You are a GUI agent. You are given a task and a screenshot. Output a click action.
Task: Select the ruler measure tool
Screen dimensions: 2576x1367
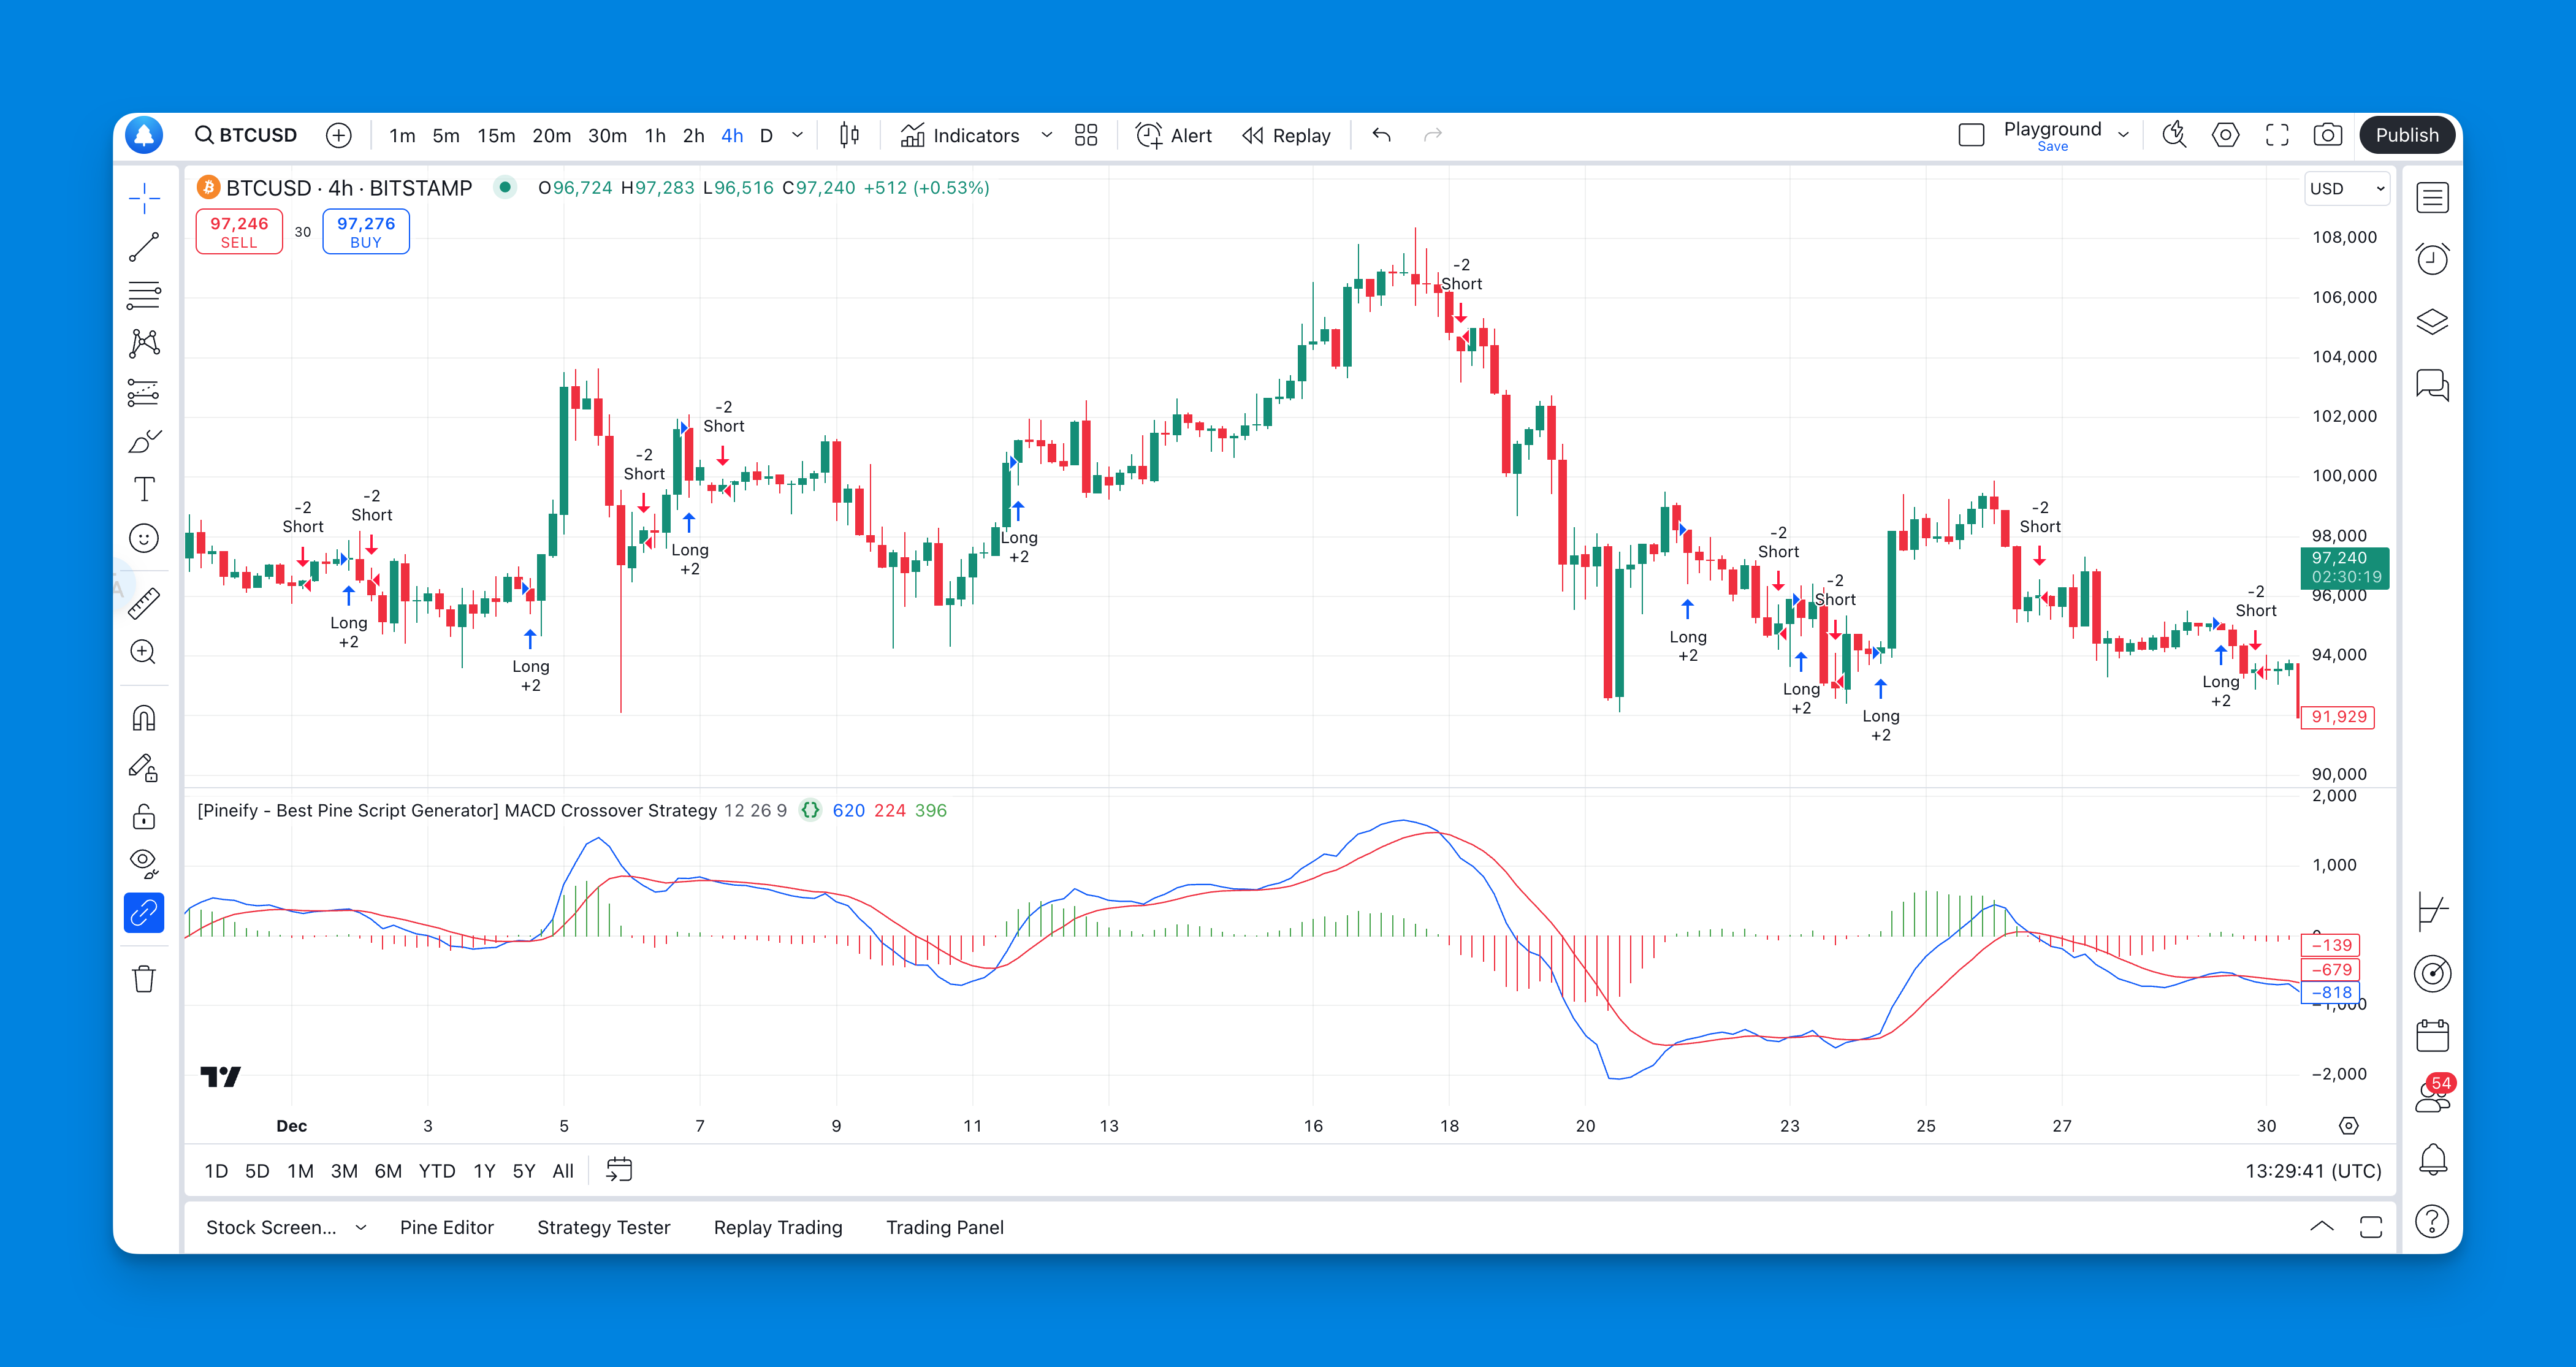[144, 603]
